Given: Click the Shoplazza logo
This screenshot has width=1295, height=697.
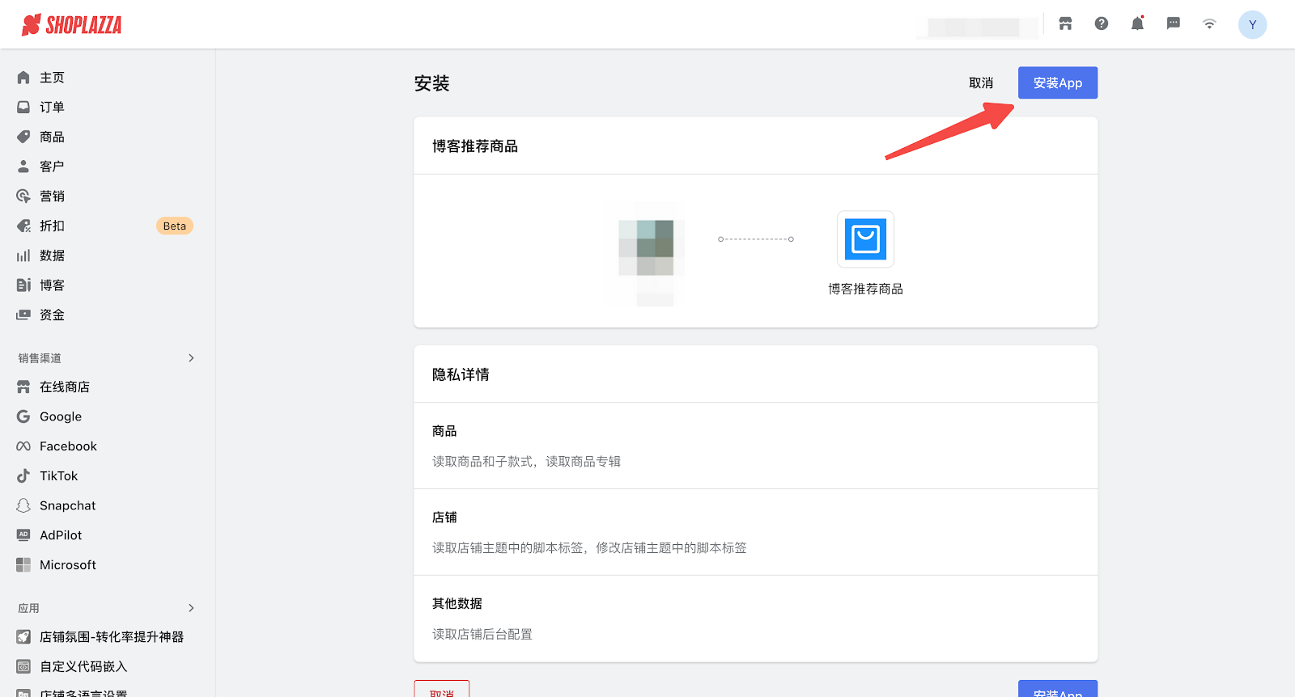Looking at the screenshot, I should click(72, 25).
